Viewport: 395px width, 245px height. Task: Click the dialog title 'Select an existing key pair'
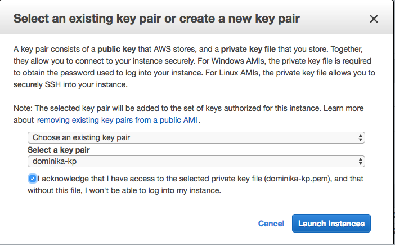point(156,19)
